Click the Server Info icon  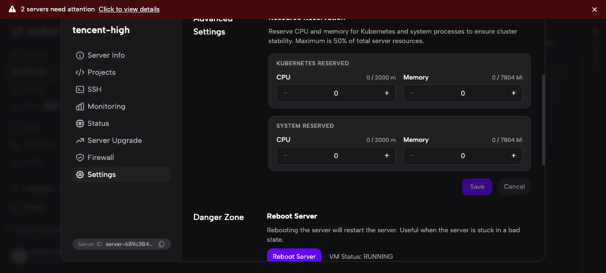(x=80, y=55)
